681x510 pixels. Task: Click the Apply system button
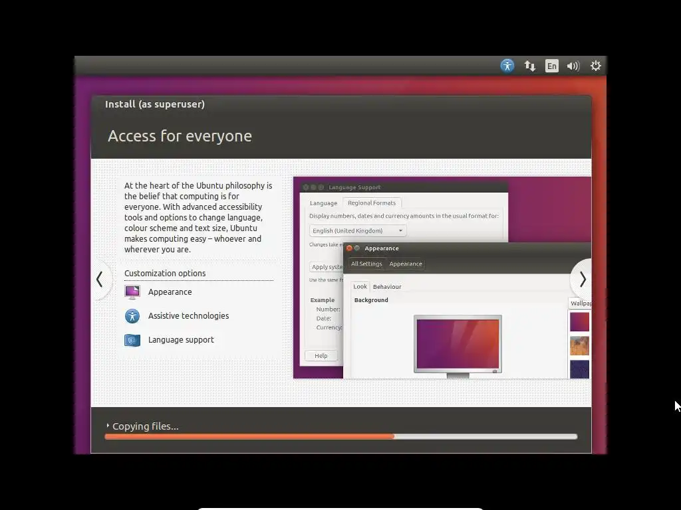click(x=327, y=267)
